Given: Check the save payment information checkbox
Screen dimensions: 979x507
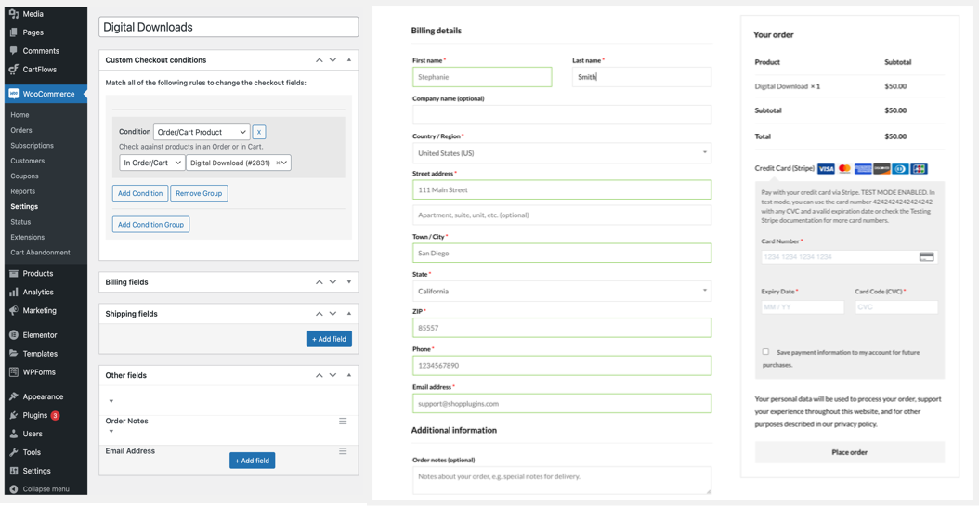Looking at the screenshot, I should [765, 352].
